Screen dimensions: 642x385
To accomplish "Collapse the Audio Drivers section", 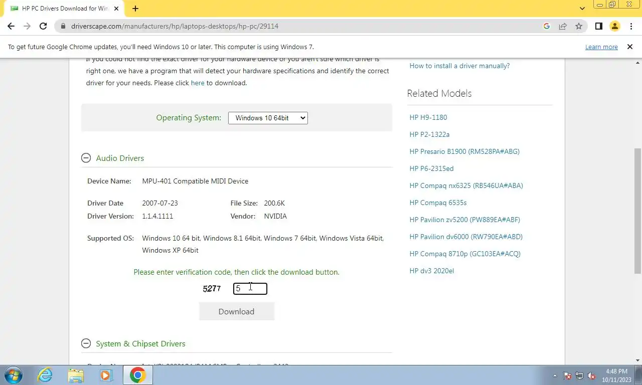I will [86, 158].
